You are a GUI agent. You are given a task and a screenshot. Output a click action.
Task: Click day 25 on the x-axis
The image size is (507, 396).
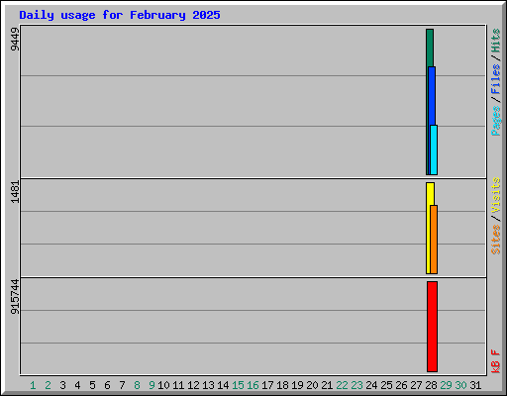386,385
